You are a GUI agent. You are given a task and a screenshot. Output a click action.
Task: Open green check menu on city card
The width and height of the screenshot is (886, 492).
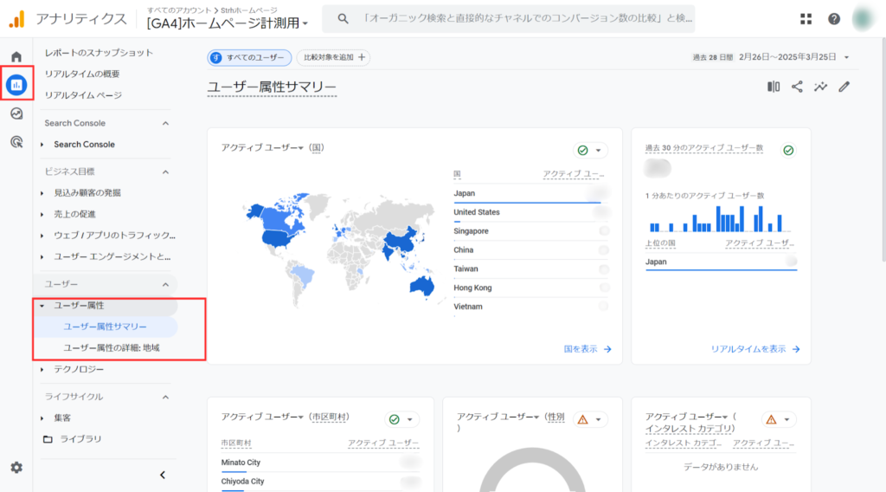(x=401, y=419)
